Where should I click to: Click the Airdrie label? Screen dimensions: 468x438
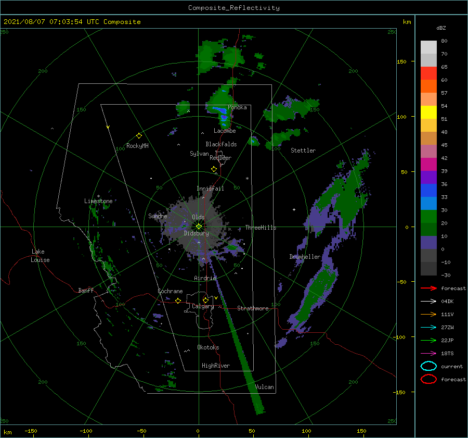point(205,278)
